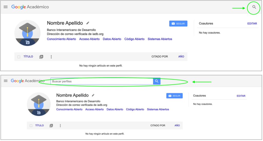Click the Buscar perfiles search field
263x141 pixels.
point(102,81)
